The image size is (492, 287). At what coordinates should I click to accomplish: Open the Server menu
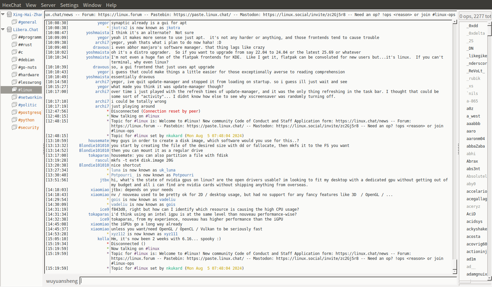(48, 5)
